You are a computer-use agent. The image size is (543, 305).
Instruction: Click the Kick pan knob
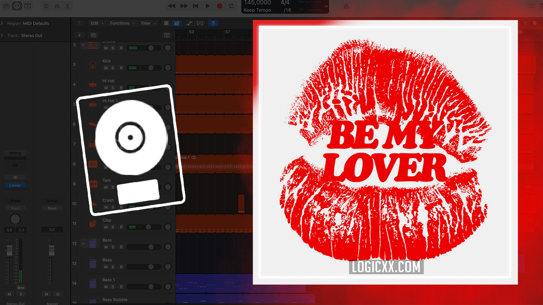point(168,68)
